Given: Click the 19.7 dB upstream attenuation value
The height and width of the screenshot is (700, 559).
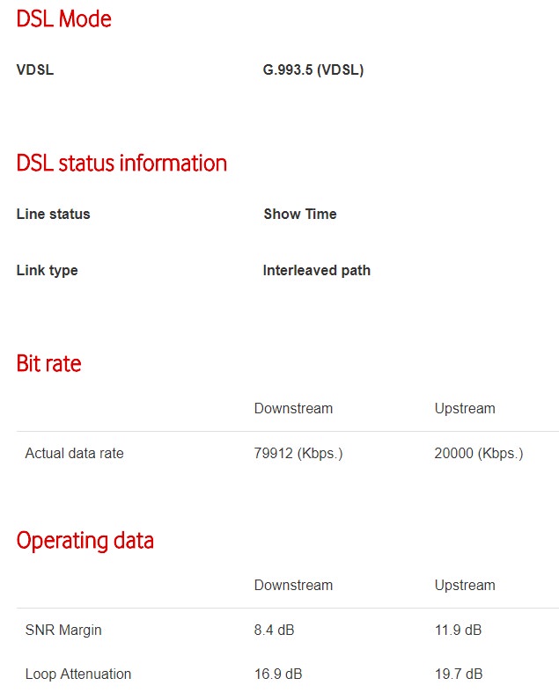Looking at the screenshot, I should pos(459,674).
